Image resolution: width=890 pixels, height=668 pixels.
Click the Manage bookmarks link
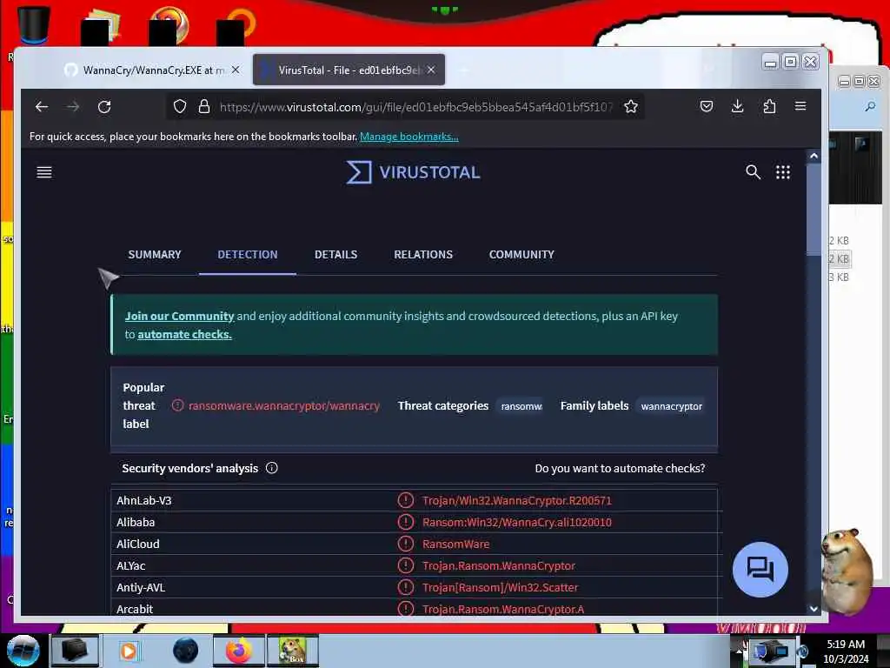(x=409, y=137)
